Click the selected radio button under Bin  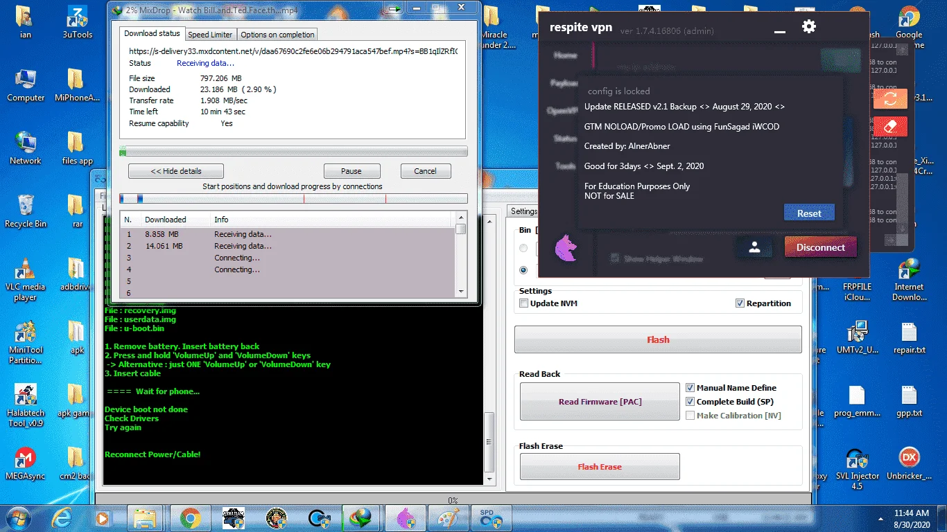(523, 270)
